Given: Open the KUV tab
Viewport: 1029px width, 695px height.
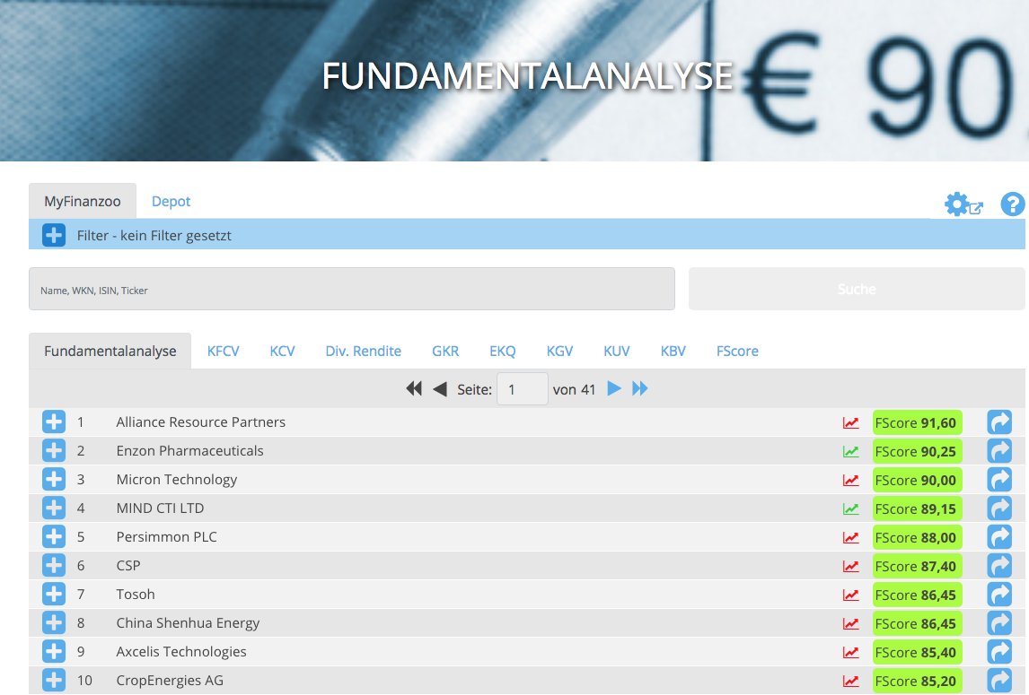Looking at the screenshot, I should click(616, 351).
